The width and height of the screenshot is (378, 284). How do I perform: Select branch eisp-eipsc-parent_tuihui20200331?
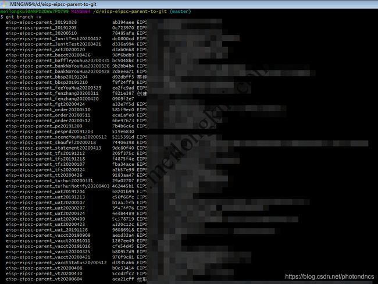(49, 180)
